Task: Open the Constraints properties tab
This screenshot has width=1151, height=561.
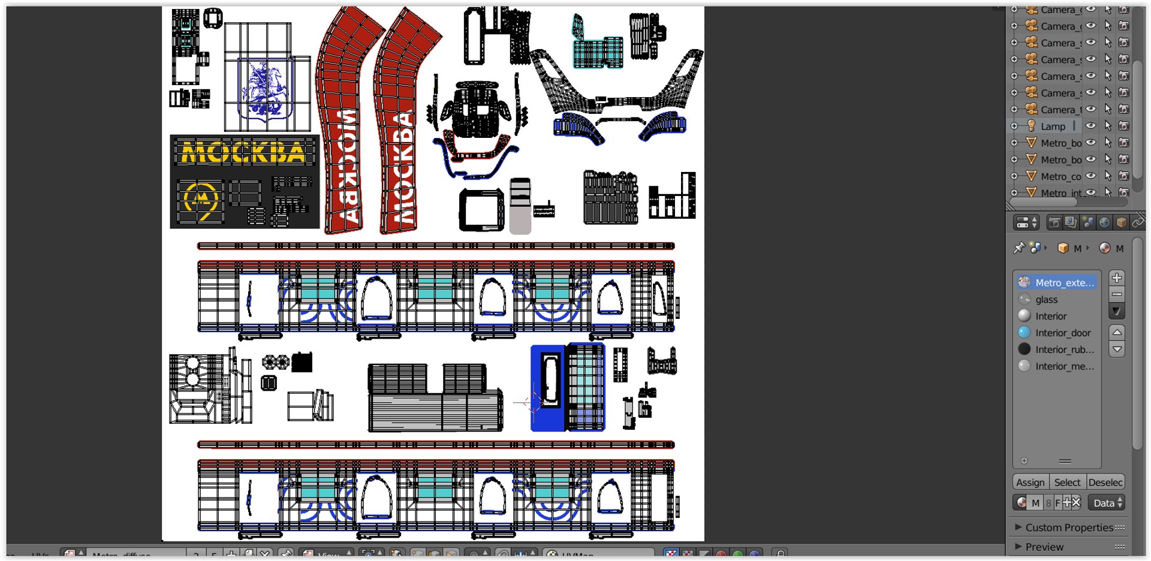Action: point(1137,222)
